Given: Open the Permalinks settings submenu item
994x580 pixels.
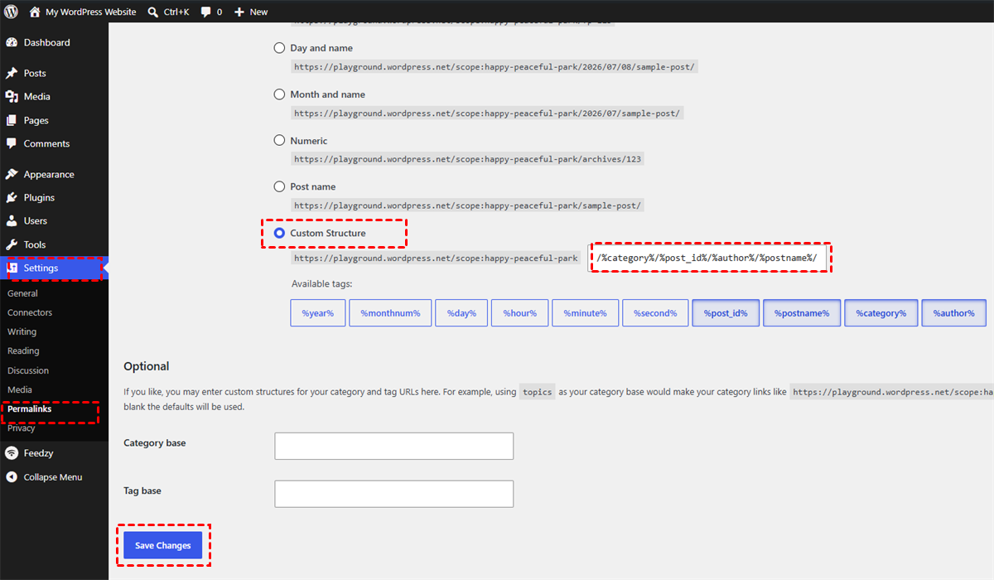Looking at the screenshot, I should (x=29, y=409).
